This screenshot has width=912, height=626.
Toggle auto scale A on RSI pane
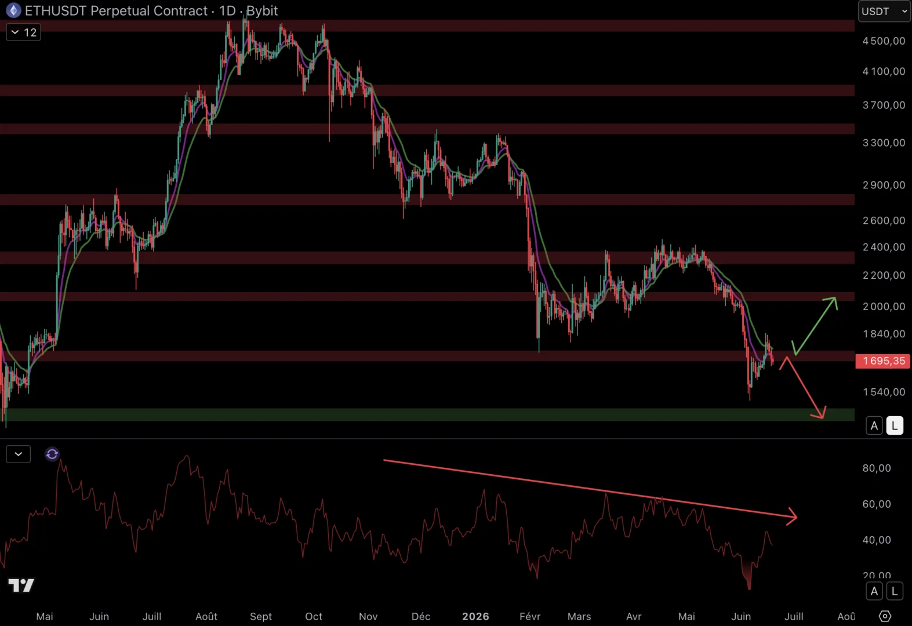(874, 591)
